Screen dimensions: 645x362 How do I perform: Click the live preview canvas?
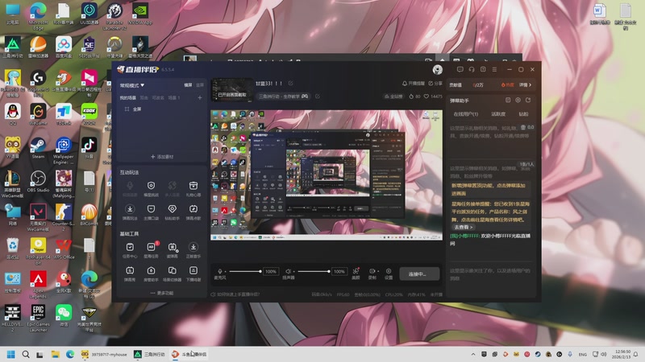click(x=327, y=175)
